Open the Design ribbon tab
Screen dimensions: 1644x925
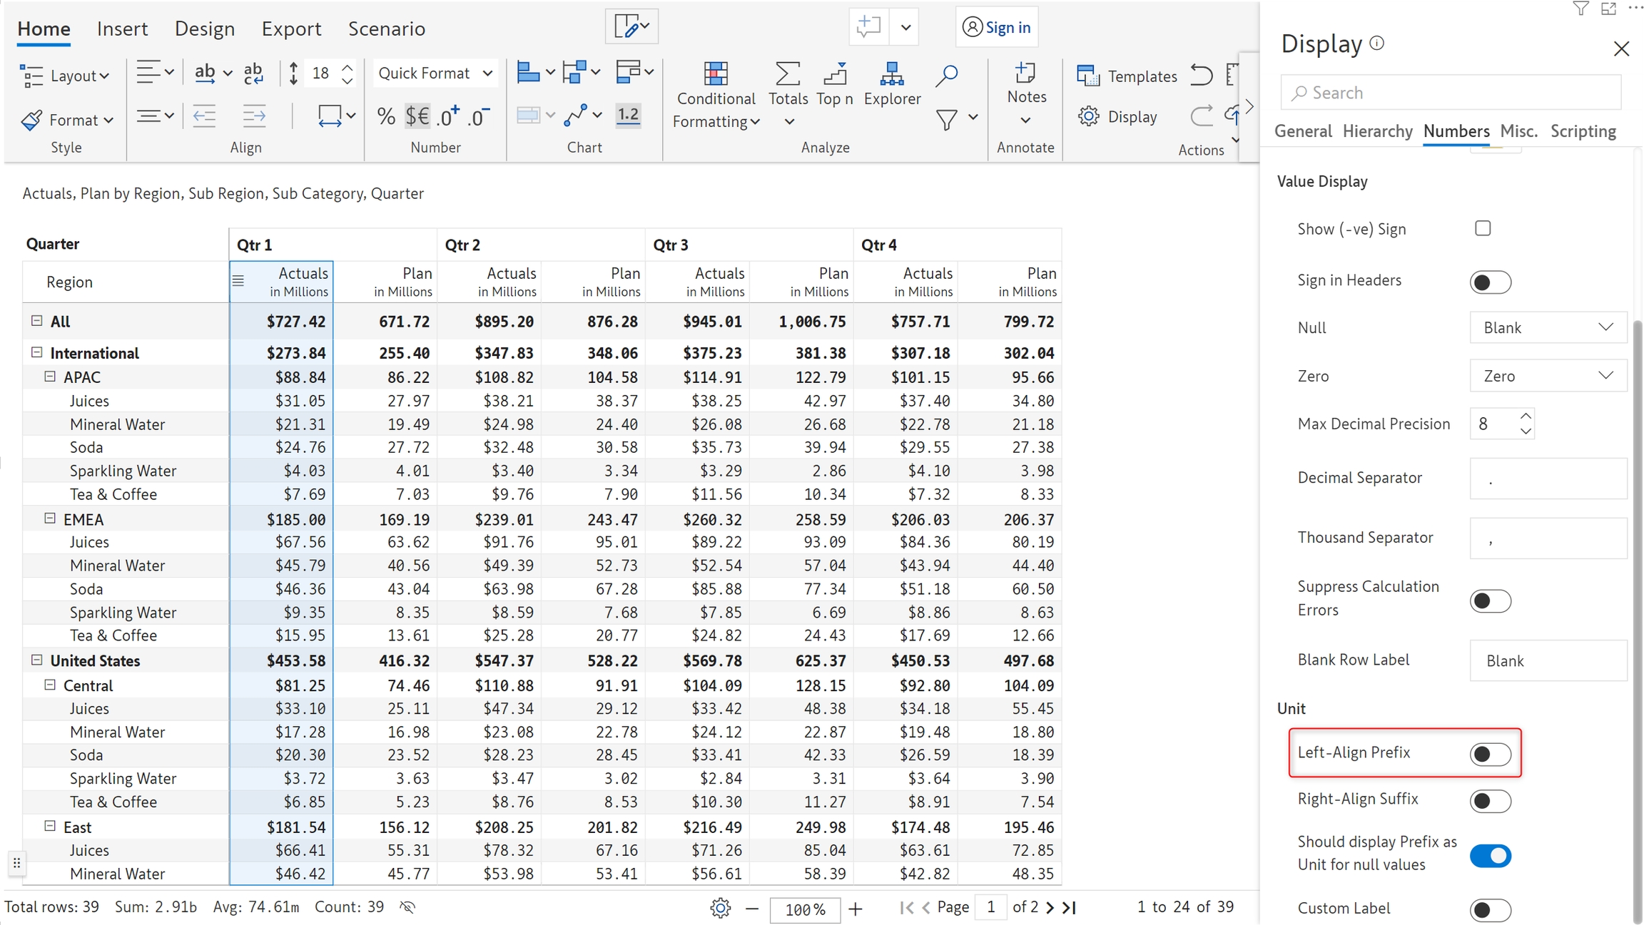pos(205,29)
